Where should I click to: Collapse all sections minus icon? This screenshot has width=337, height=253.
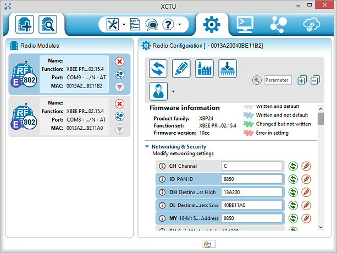315,80
